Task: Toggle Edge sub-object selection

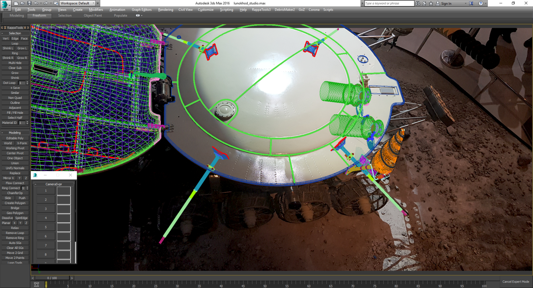Action: [x=15, y=39]
